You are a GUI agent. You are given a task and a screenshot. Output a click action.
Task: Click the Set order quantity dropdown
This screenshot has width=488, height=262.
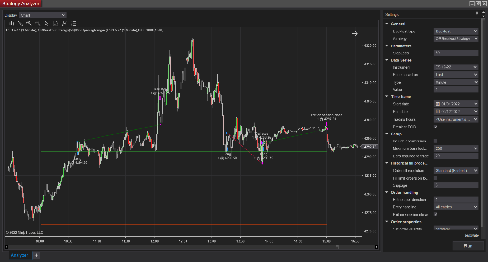(x=456, y=228)
